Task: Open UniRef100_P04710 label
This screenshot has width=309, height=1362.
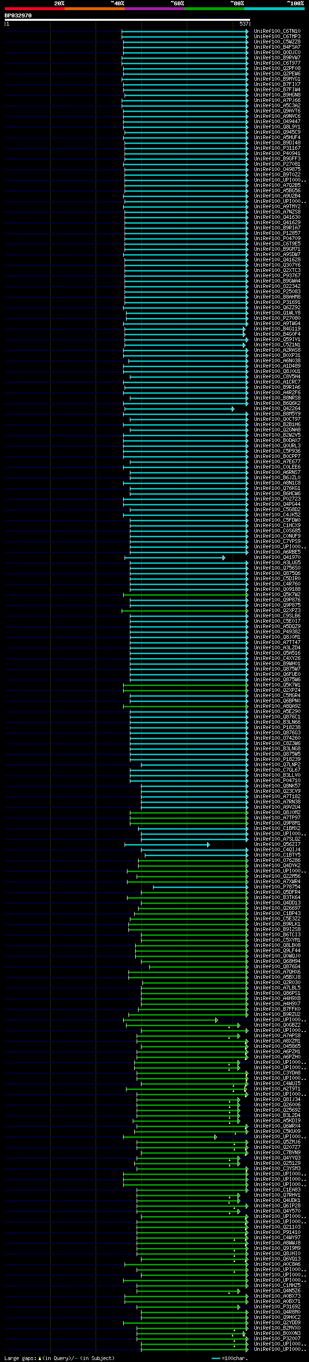Action: [x=277, y=780]
